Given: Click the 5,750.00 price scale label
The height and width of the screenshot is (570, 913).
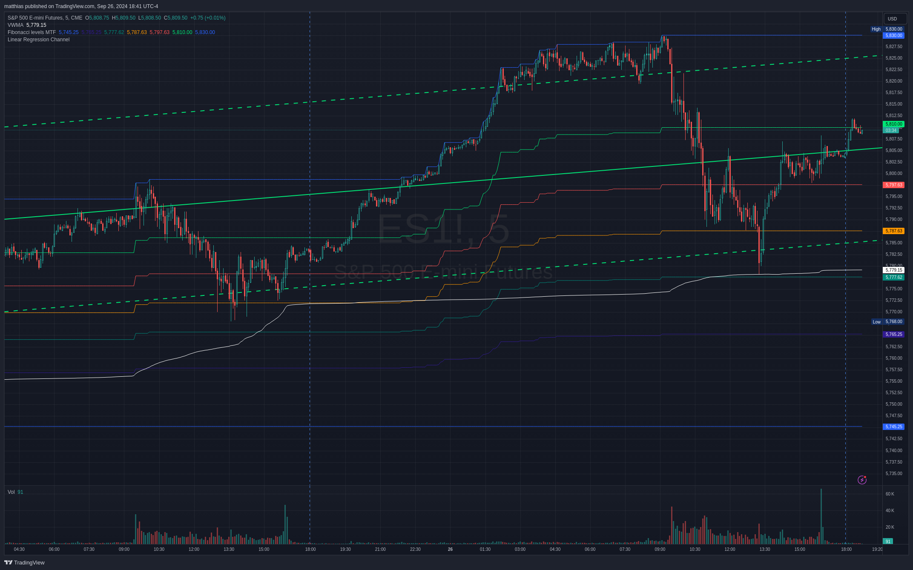Looking at the screenshot, I should pos(894,404).
